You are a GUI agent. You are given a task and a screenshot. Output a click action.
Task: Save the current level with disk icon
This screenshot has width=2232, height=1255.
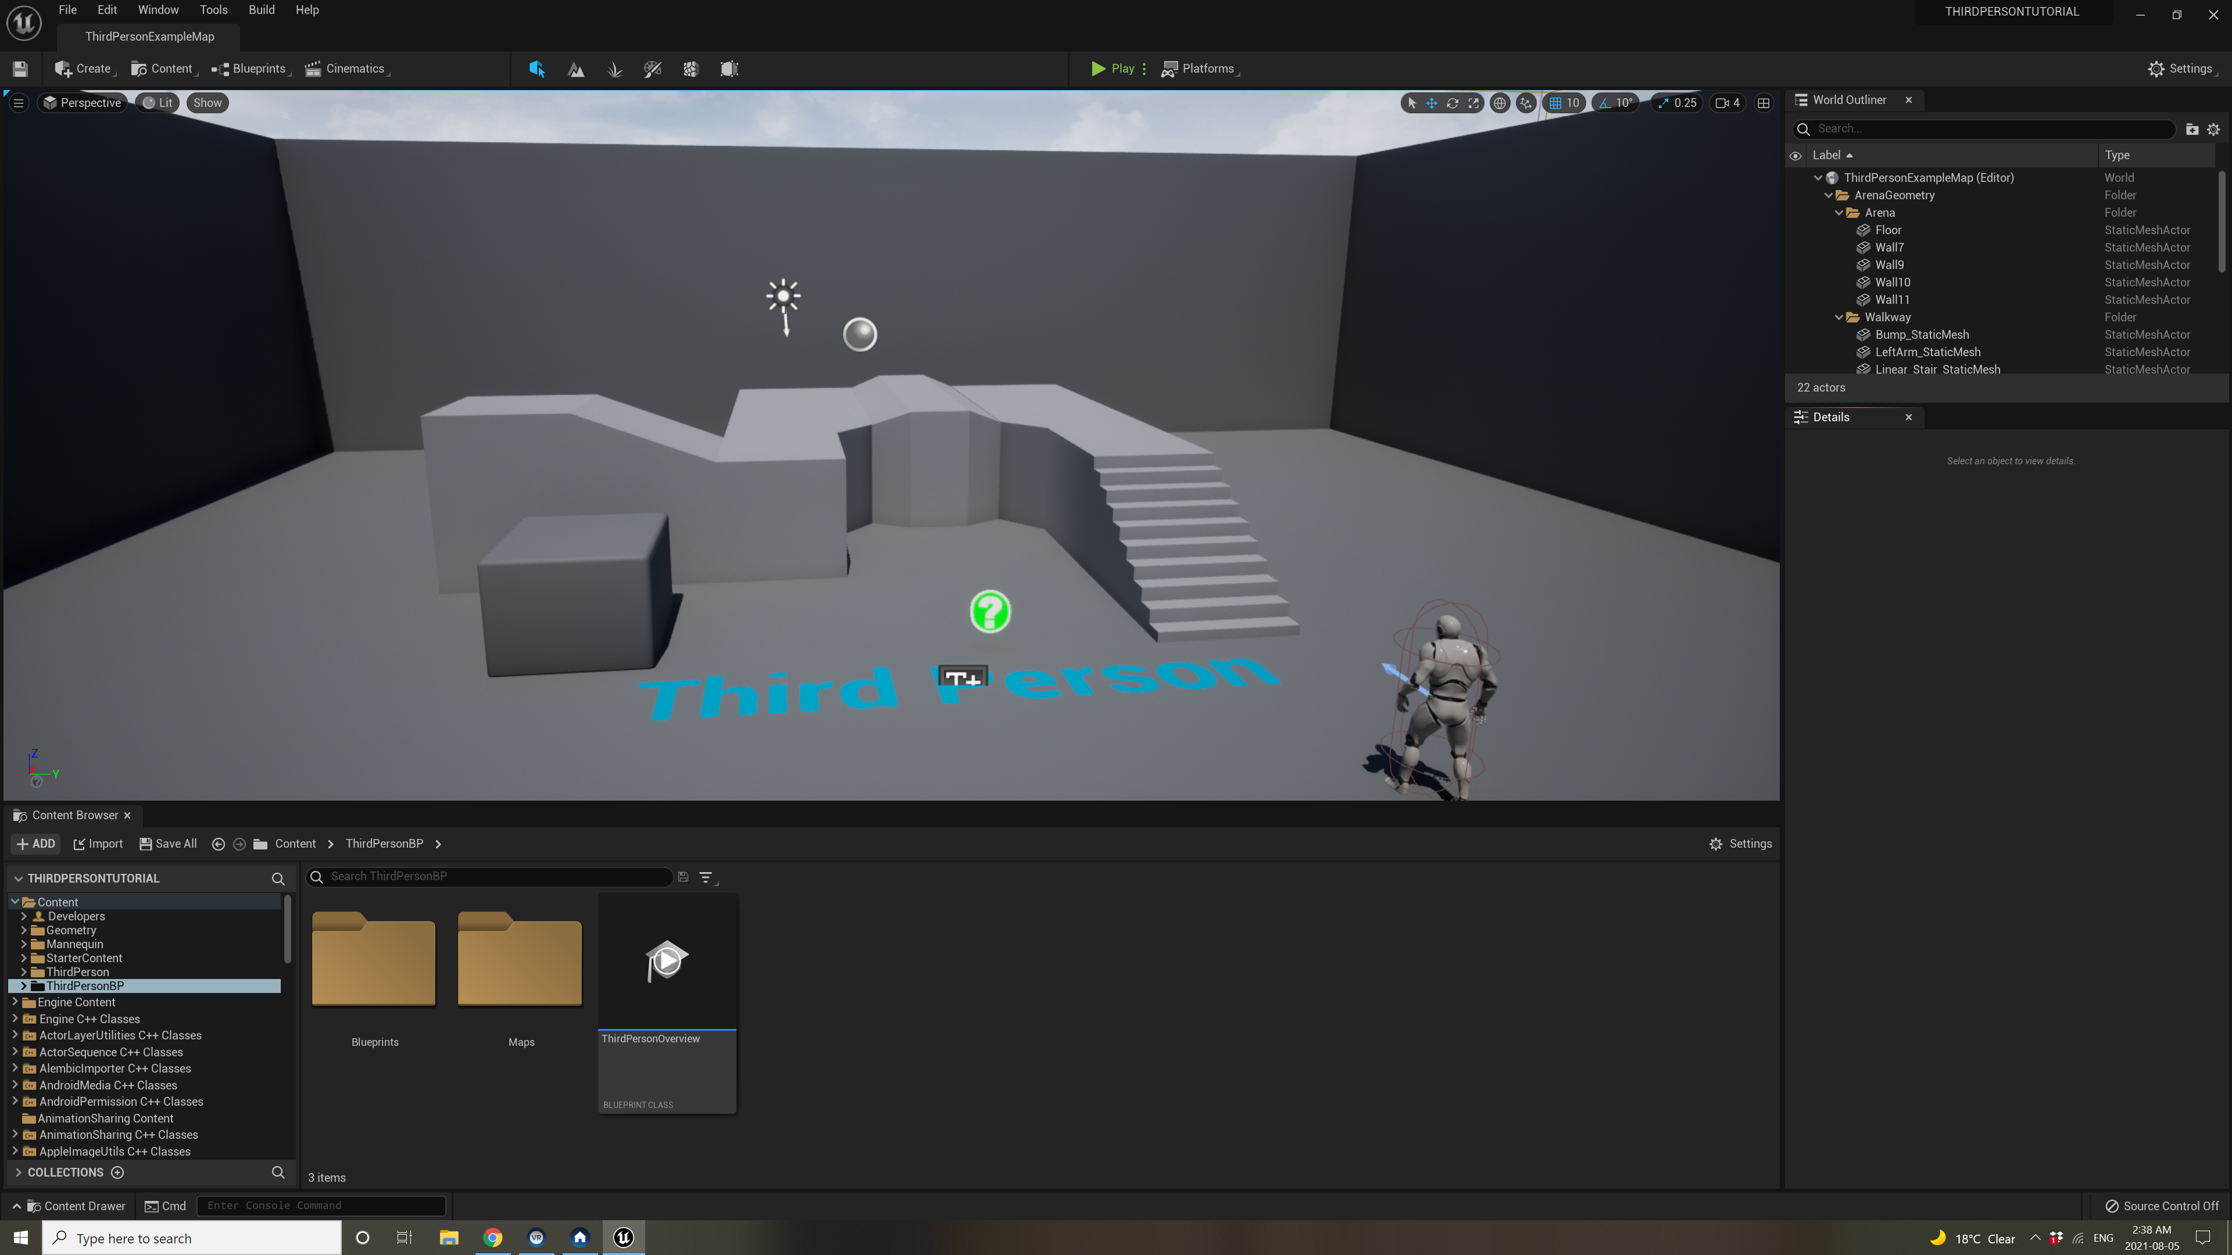[x=21, y=69]
